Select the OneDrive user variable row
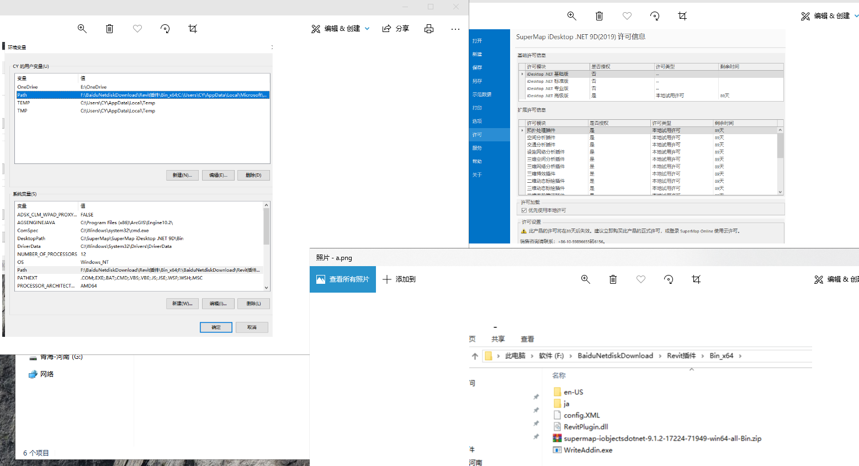This screenshot has width=859, height=466. click(x=142, y=87)
